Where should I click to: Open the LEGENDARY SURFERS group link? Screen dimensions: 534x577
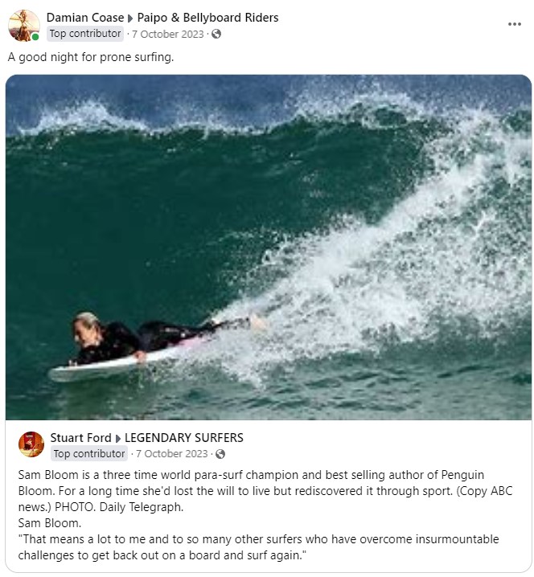[x=184, y=437]
